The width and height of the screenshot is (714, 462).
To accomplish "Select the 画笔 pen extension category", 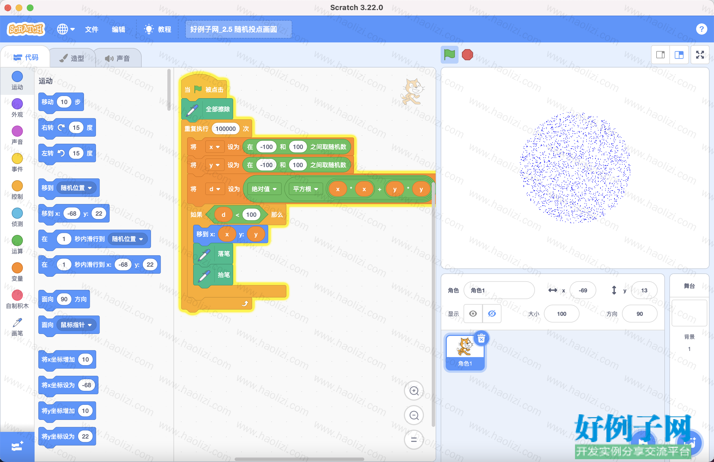I will click(x=17, y=327).
